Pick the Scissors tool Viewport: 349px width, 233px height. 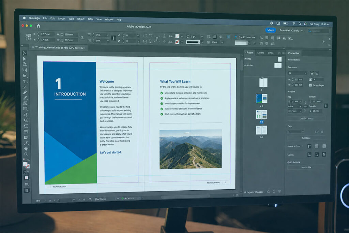pos(25,115)
